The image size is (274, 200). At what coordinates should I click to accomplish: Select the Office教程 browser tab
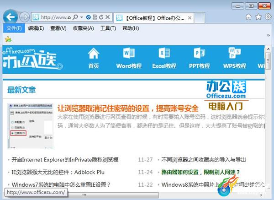pyautogui.click(x=154, y=18)
